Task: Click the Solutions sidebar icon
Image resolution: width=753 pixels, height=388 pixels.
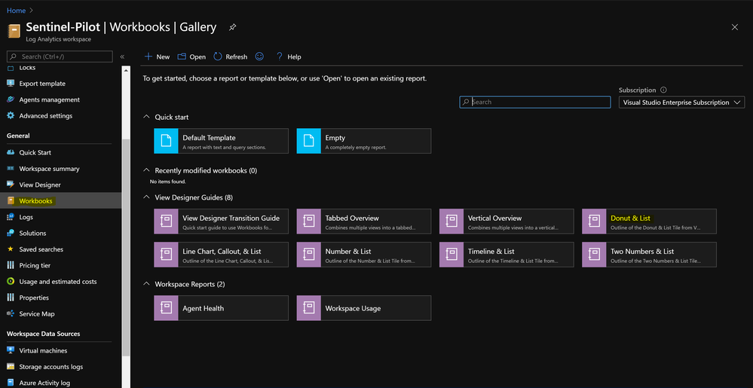Action: (x=11, y=233)
